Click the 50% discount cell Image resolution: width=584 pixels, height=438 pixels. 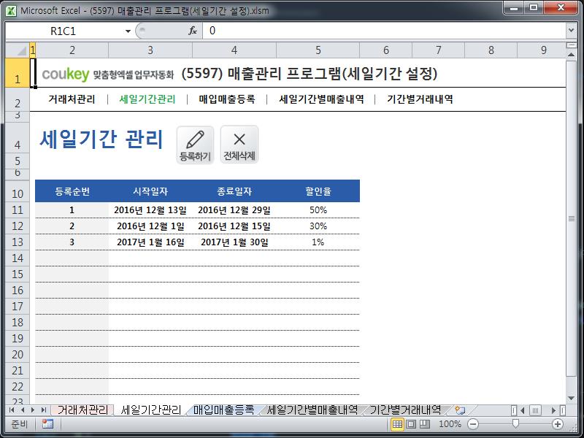[318, 210]
